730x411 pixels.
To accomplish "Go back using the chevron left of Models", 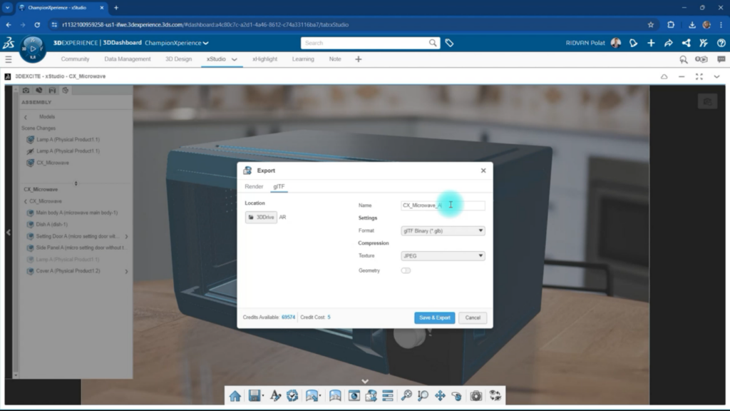I will coord(26,117).
